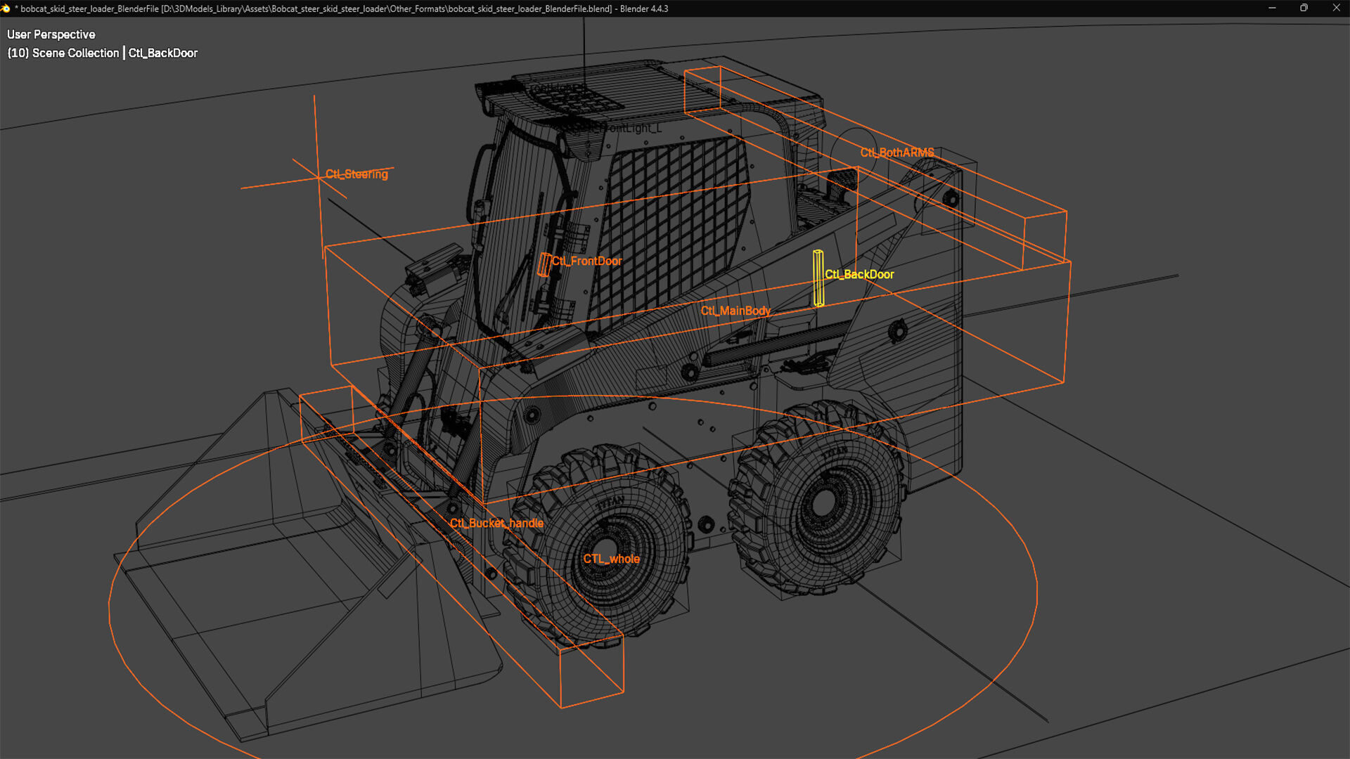Select the Ctl_MainBody control label

pos(735,311)
